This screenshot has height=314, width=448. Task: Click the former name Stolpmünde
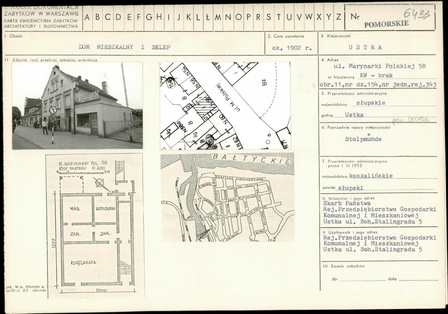click(x=363, y=139)
